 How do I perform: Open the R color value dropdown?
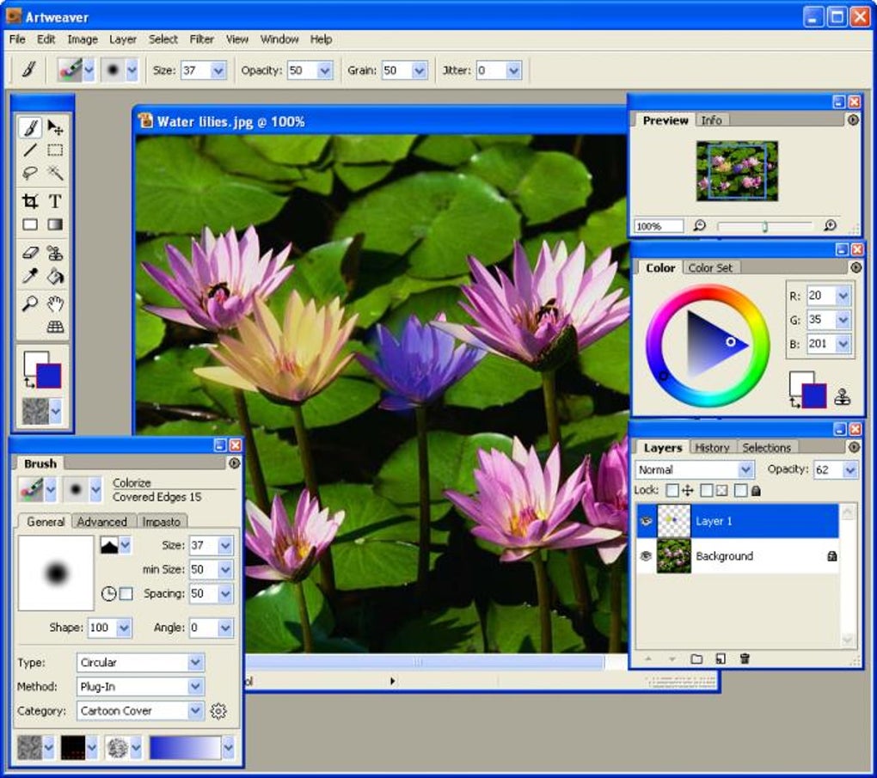(843, 296)
